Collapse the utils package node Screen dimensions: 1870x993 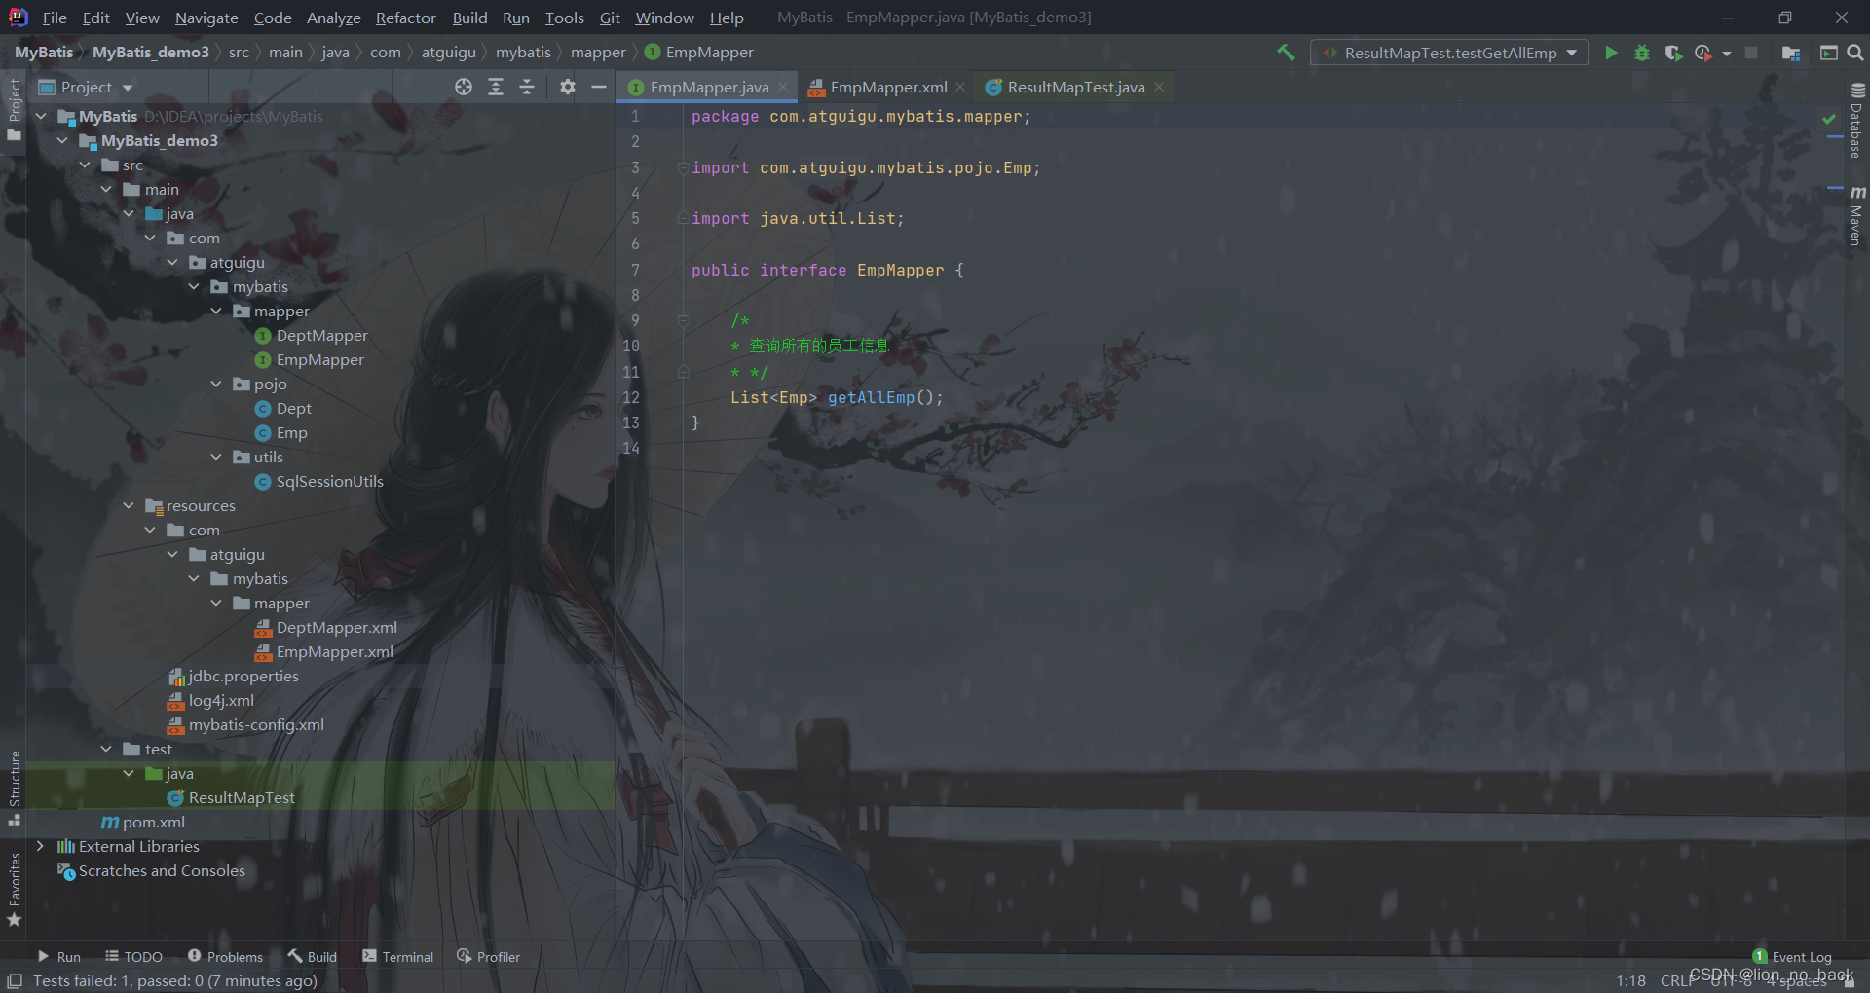[216, 457]
